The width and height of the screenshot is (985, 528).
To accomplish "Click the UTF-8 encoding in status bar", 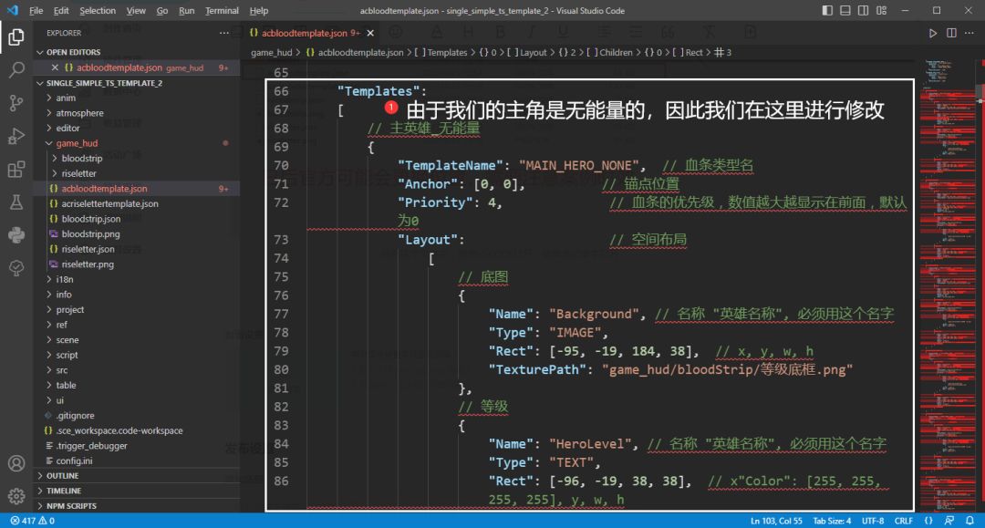I will (872, 521).
